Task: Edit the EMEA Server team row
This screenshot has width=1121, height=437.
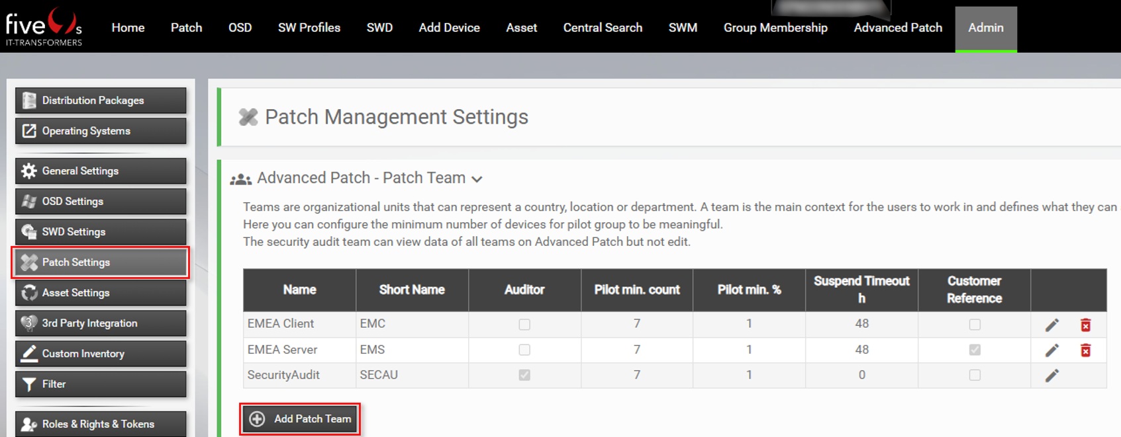Action: (1051, 350)
